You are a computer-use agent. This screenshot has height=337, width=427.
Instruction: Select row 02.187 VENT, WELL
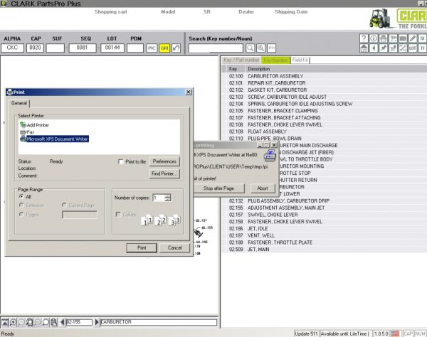click(324, 235)
